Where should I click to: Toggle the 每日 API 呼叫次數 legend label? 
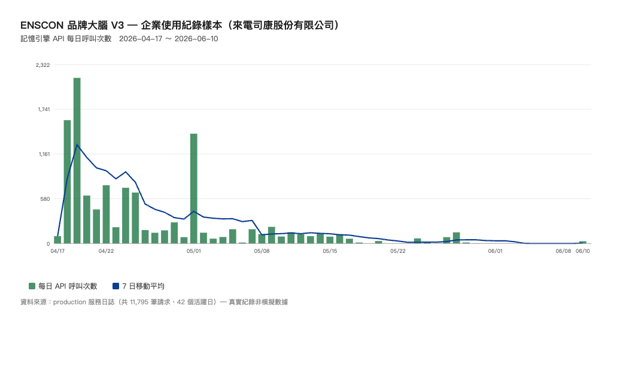pyautogui.click(x=68, y=286)
